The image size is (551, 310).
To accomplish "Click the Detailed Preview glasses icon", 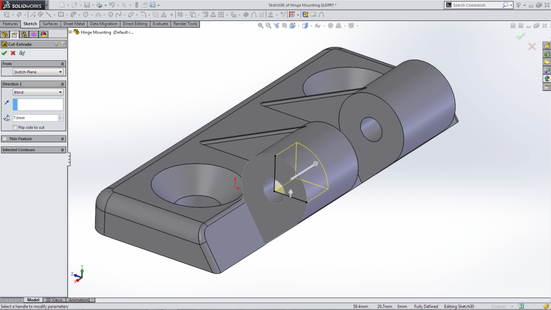I will tap(22, 53).
